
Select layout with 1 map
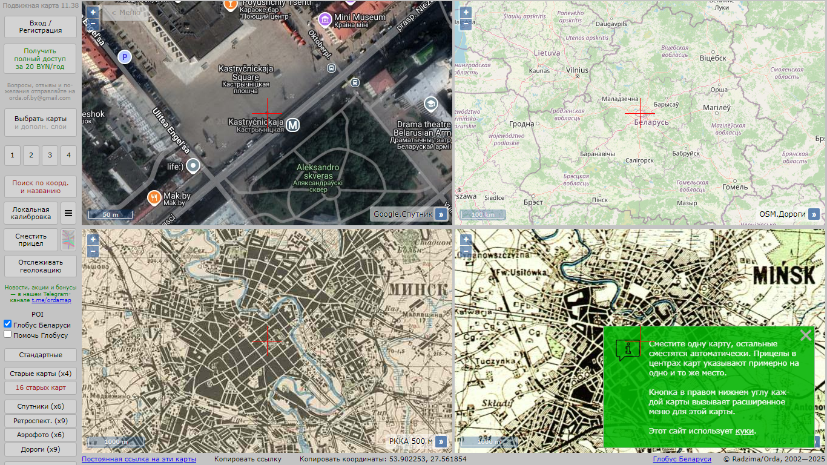12,156
